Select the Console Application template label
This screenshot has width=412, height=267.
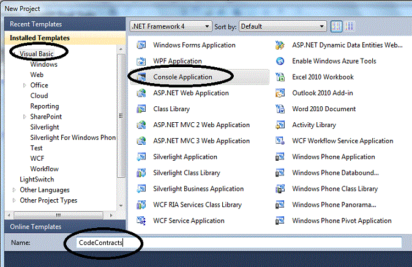pyautogui.click(x=182, y=77)
